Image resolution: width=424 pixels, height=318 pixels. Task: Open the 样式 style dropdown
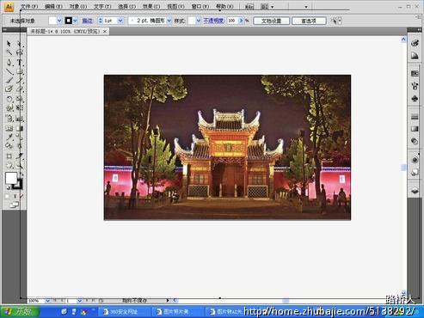pos(198,21)
